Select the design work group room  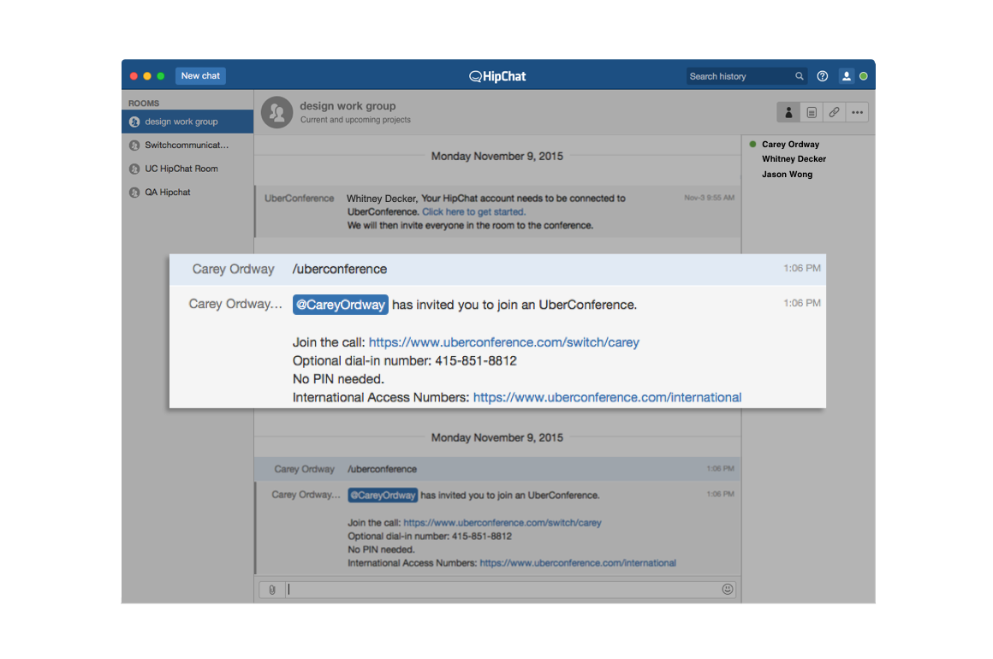click(x=187, y=122)
